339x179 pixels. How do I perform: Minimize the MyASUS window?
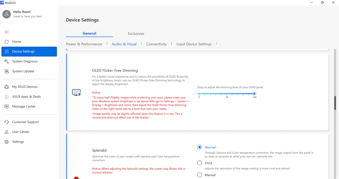coord(312,3)
